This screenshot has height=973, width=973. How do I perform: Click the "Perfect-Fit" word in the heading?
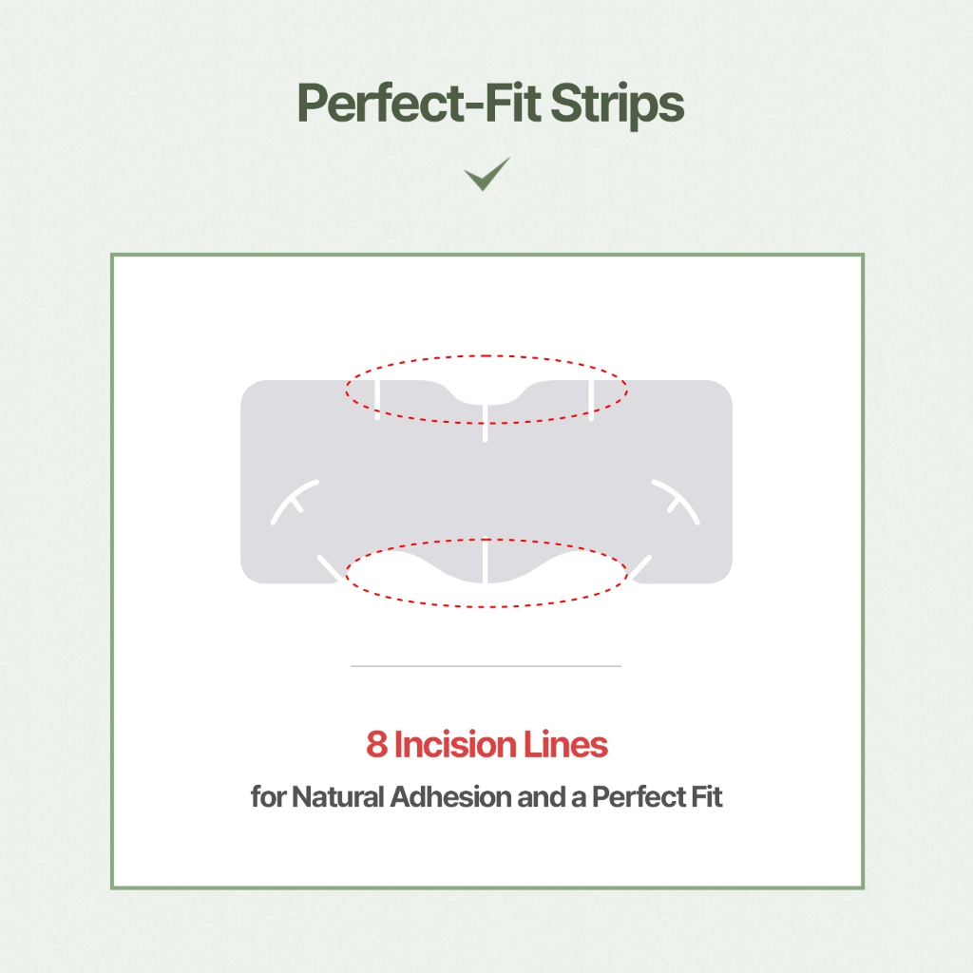click(403, 105)
